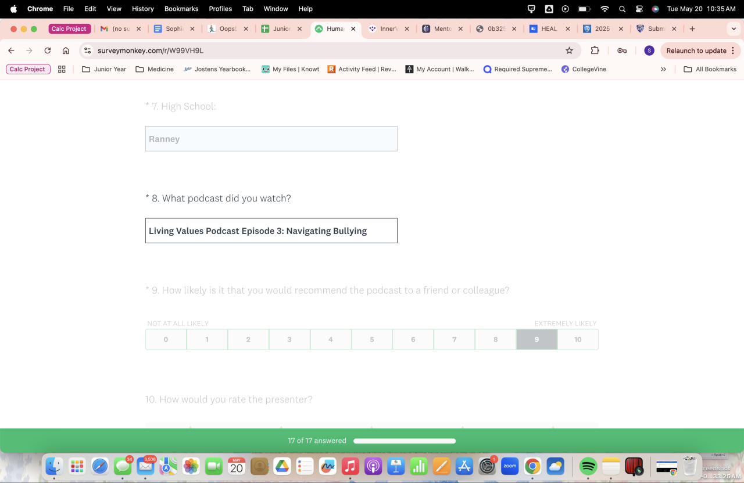Select rating 0 on recommendation scale

(x=166, y=340)
